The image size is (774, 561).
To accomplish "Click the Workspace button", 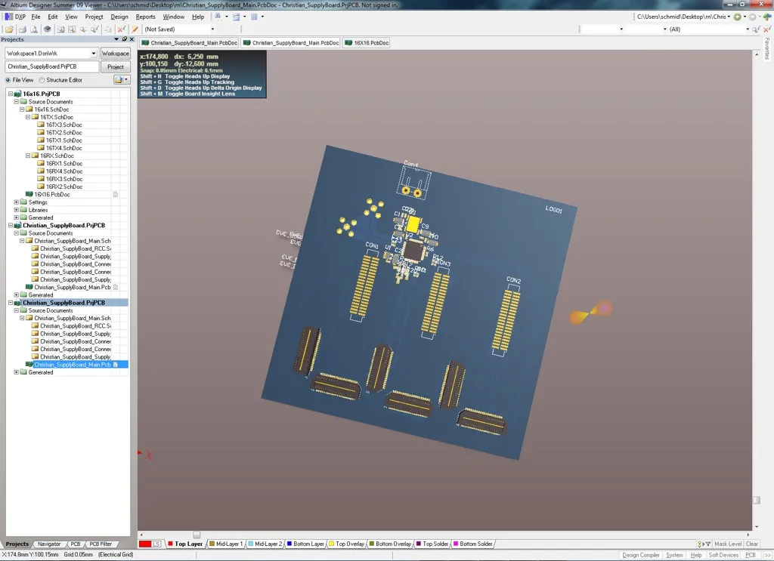I will (116, 54).
